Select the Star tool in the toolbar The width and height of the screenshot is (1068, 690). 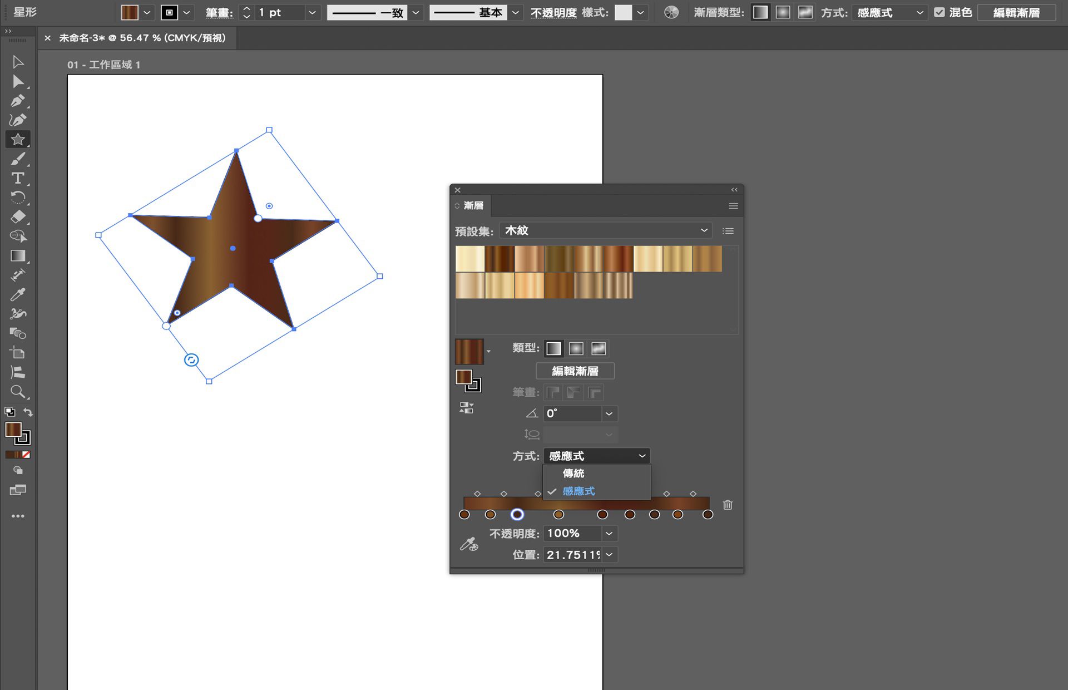pos(18,139)
